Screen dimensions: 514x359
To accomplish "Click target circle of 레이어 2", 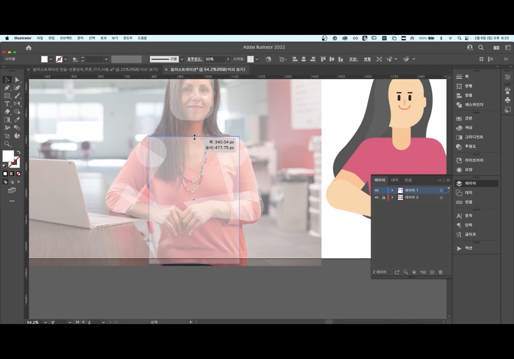I will click(x=441, y=198).
